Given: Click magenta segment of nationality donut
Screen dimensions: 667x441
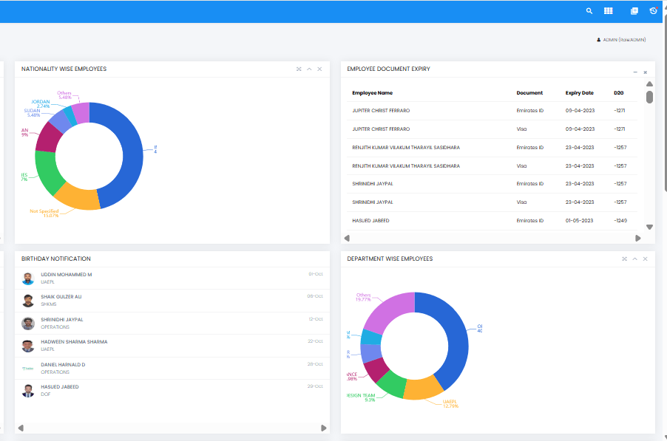Looking at the screenshot, I should 47,138.
